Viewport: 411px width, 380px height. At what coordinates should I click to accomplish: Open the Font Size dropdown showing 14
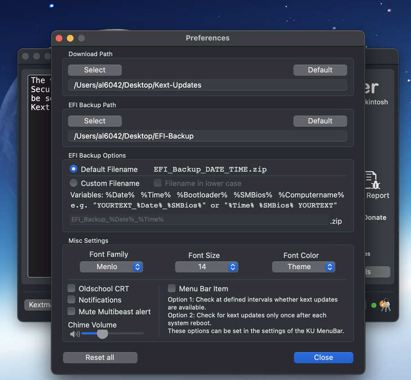click(x=206, y=267)
